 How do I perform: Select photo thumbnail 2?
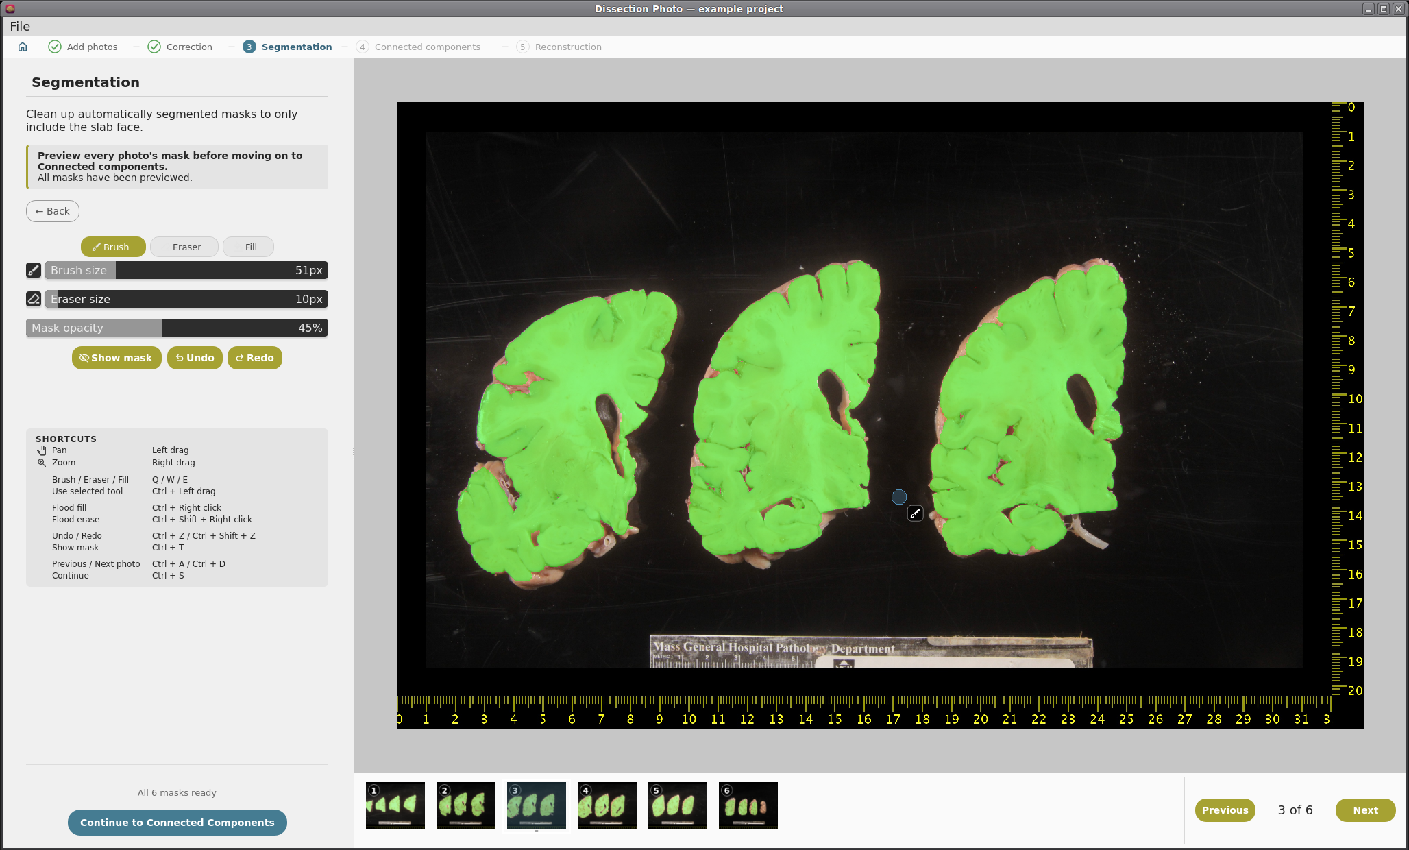[466, 805]
